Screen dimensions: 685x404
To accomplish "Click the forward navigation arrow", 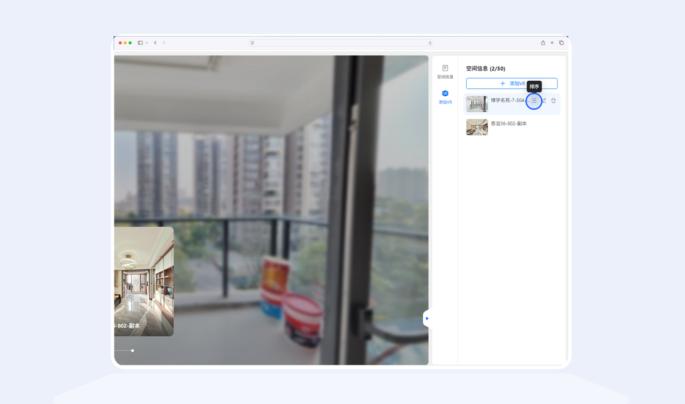I will click(164, 42).
